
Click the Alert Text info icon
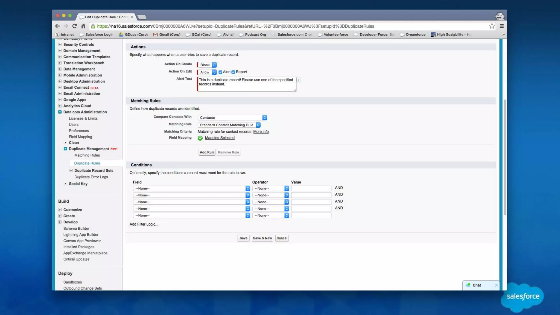pyautogui.click(x=299, y=80)
